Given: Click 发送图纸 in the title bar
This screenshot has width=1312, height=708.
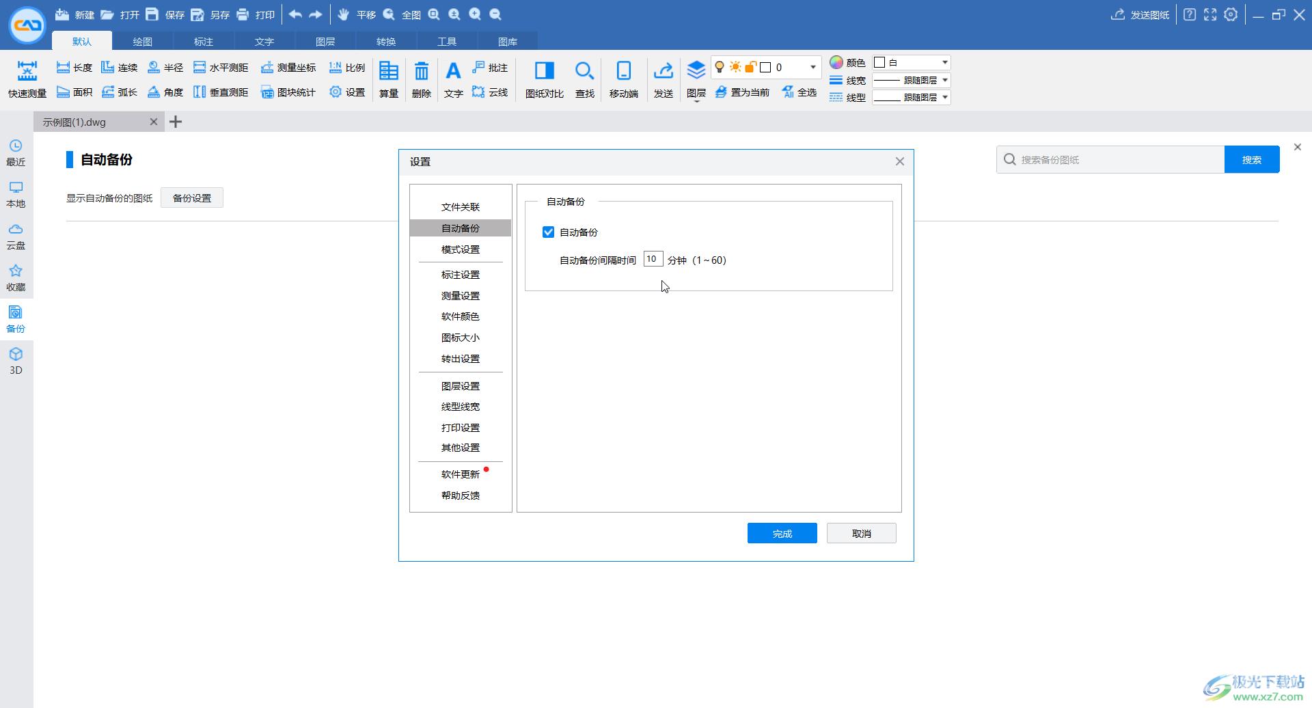Looking at the screenshot, I should (1140, 14).
